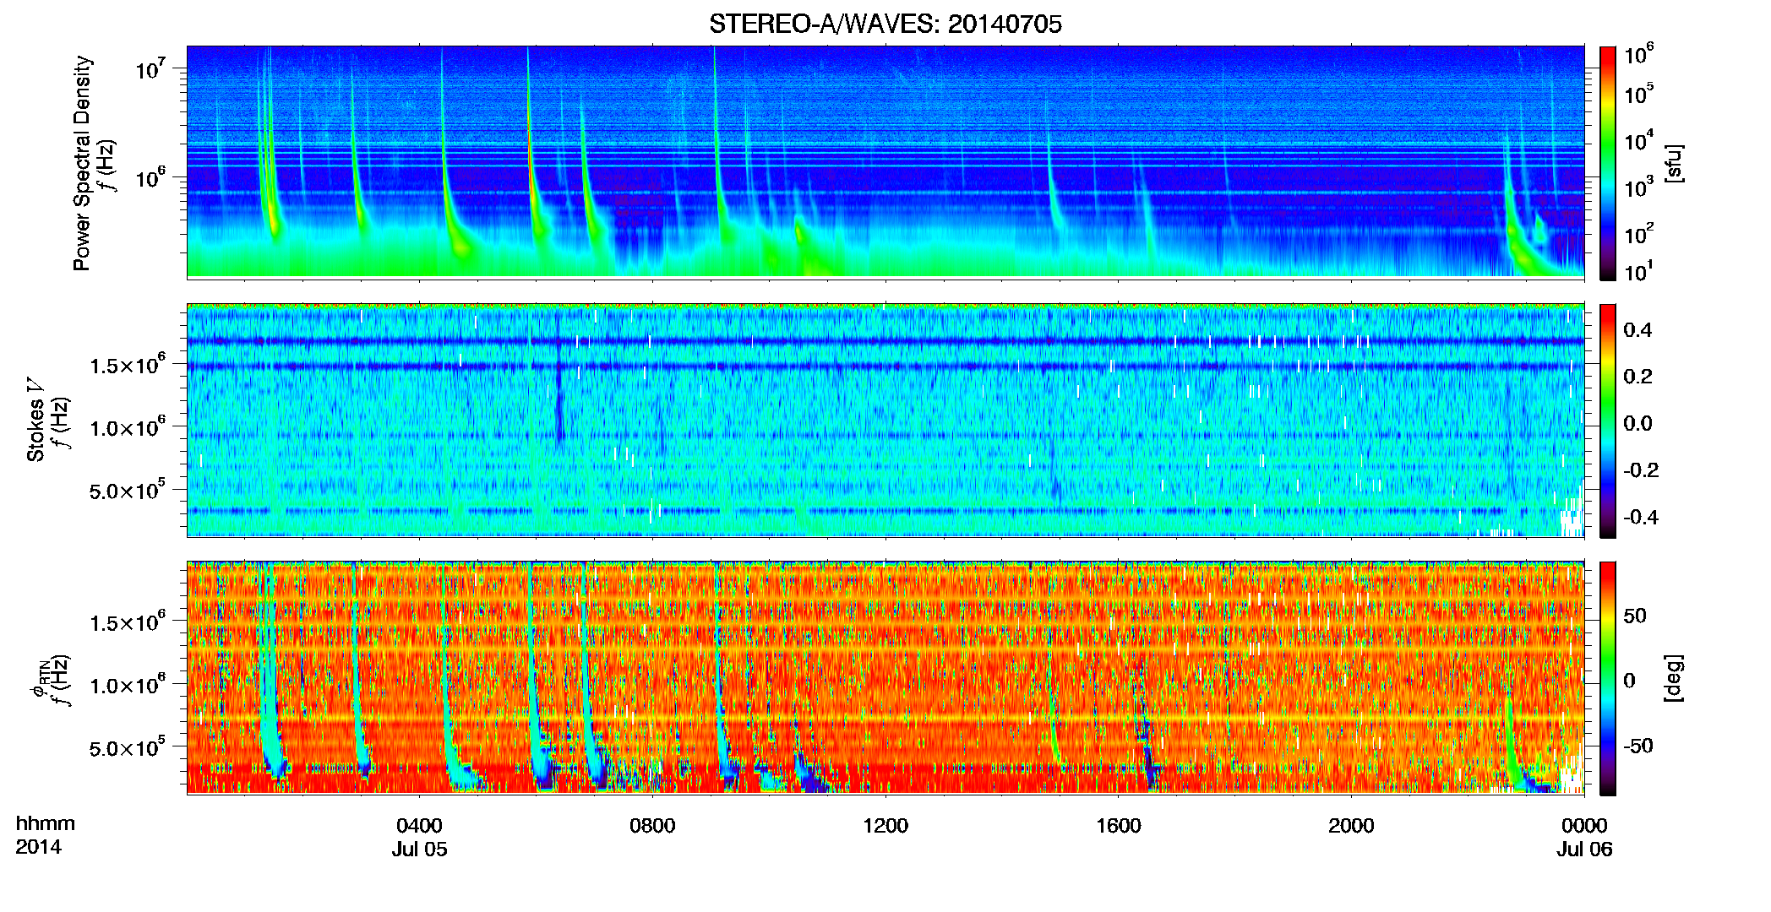
Task: Select the Jul 06 date label
Action: pos(1584,850)
